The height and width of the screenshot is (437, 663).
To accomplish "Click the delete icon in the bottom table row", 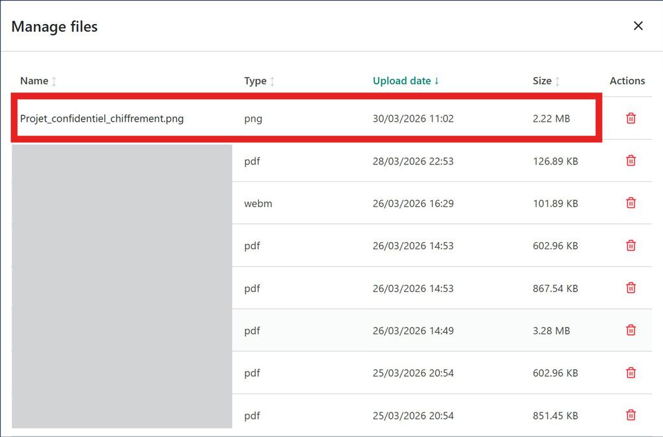I will 631,415.
